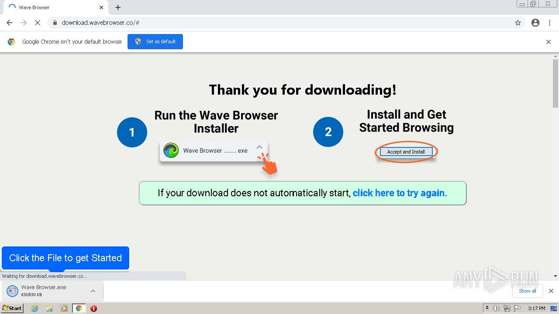
Task: Open the Chrome profile avatar menu
Action: 535,23
